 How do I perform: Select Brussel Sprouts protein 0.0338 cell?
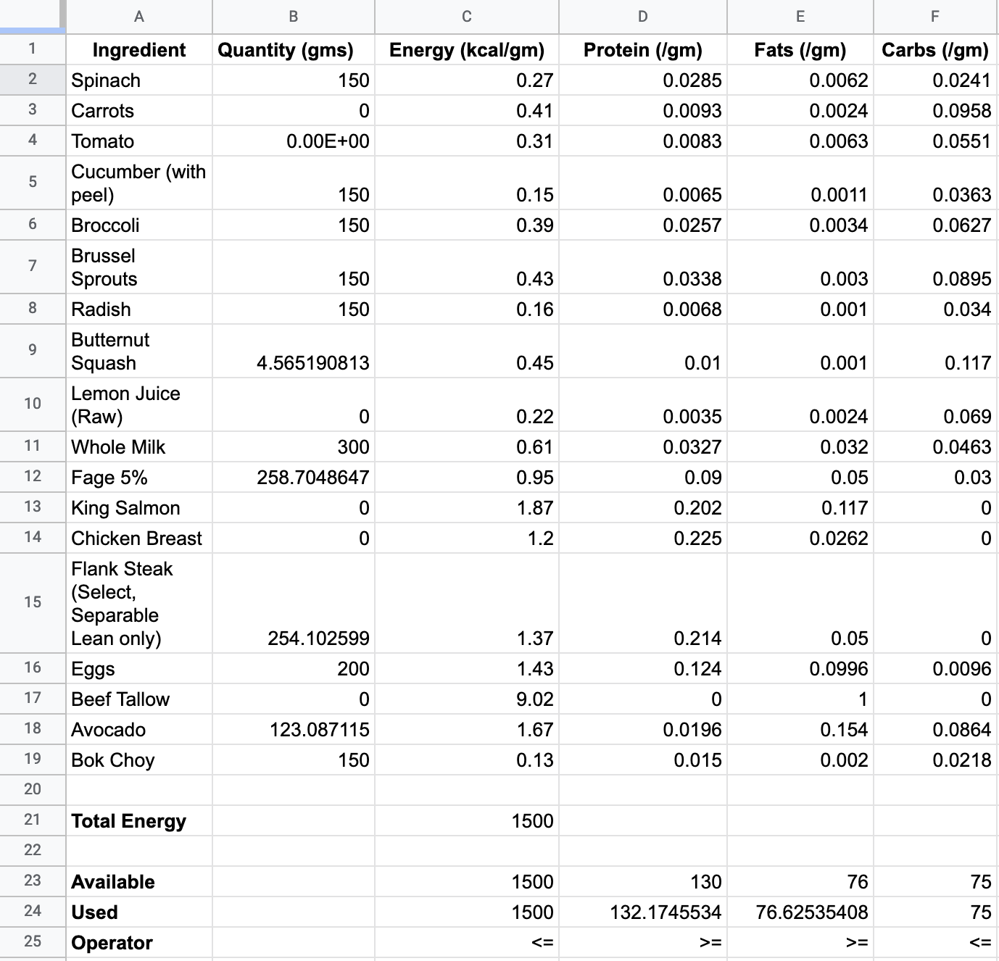coord(643,267)
